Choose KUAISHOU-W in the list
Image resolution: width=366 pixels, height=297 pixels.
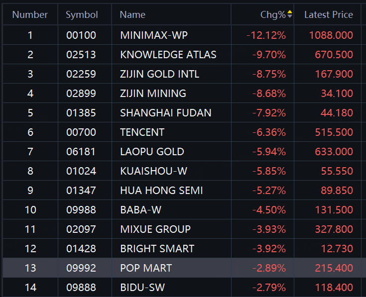tap(153, 171)
